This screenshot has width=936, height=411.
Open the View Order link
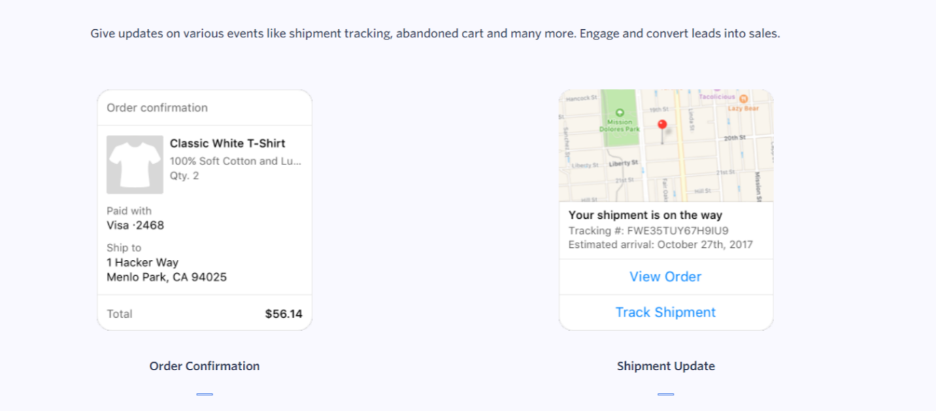[x=665, y=276]
